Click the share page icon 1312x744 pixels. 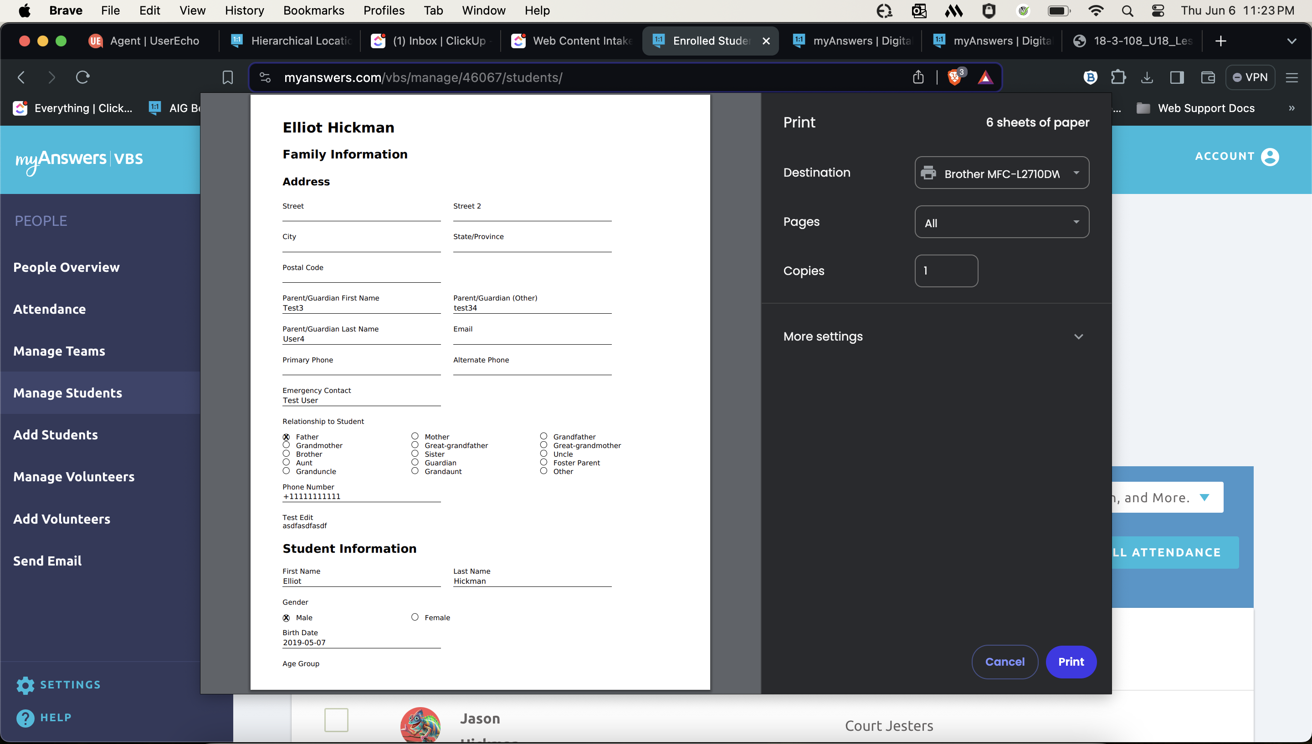[x=918, y=77]
